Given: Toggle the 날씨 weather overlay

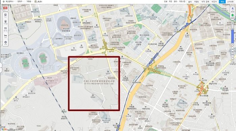Looking at the screenshot, I should 190,2.
